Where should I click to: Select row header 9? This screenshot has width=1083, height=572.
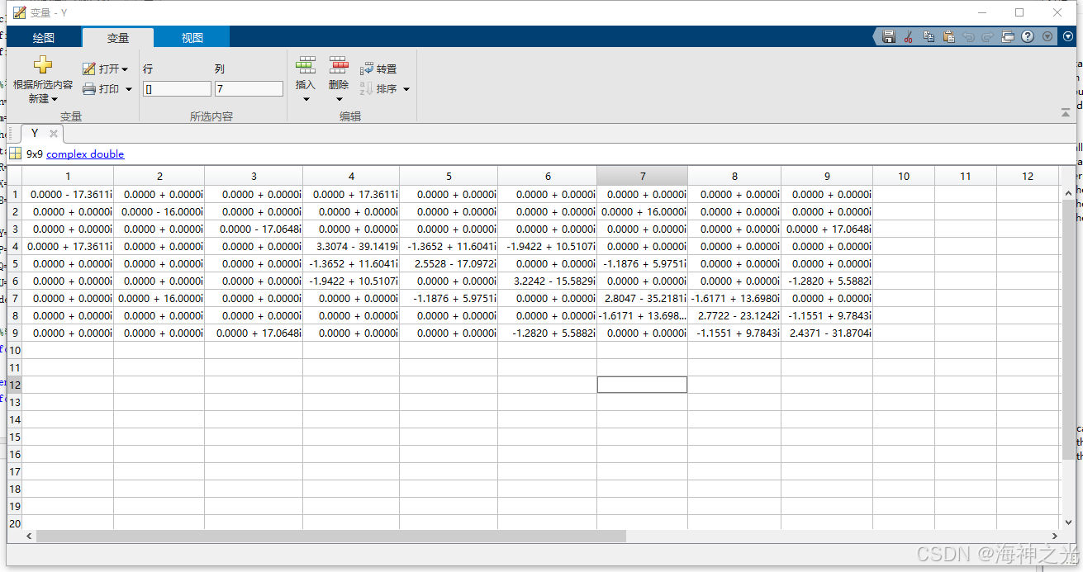(14, 333)
